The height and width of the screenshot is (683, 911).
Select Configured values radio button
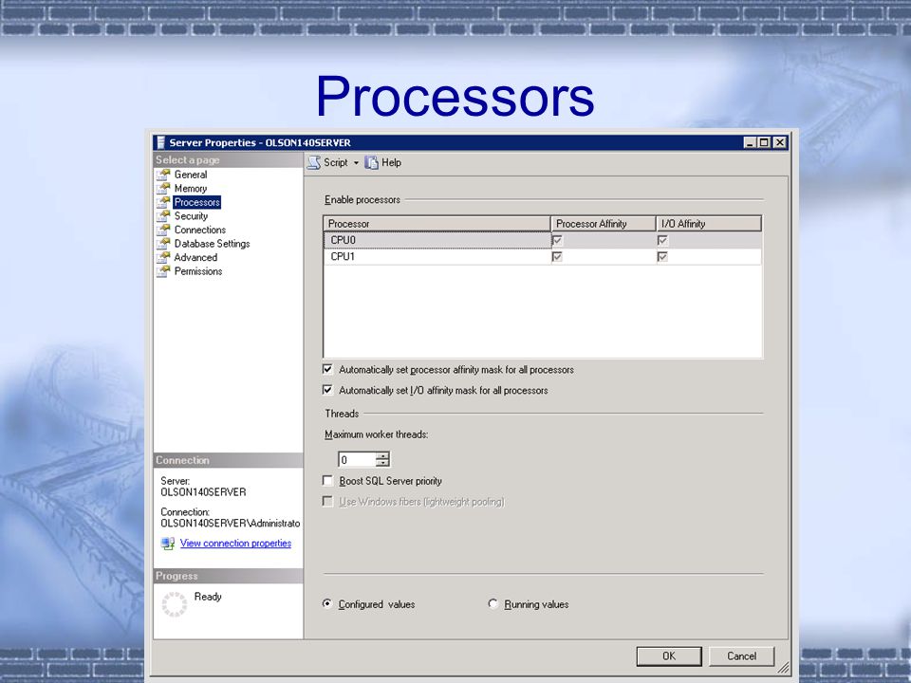point(327,603)
